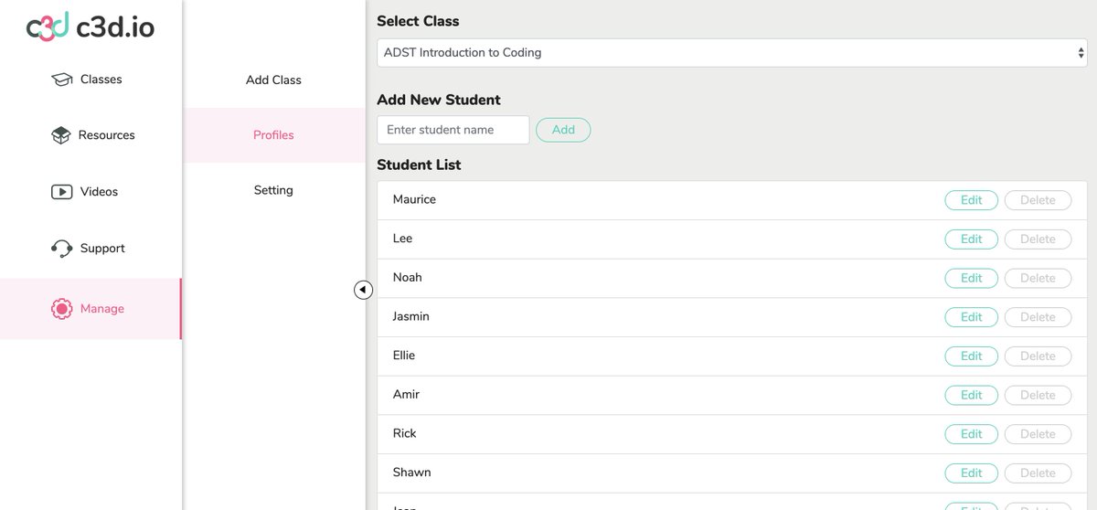
Task: Delete student Lee
Action: click(x=1038, y=239)
